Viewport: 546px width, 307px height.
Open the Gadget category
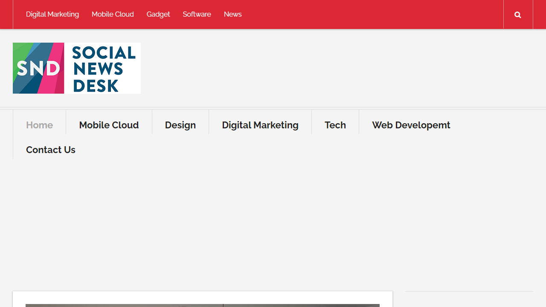pyautogui.click(x=158, y=14)
